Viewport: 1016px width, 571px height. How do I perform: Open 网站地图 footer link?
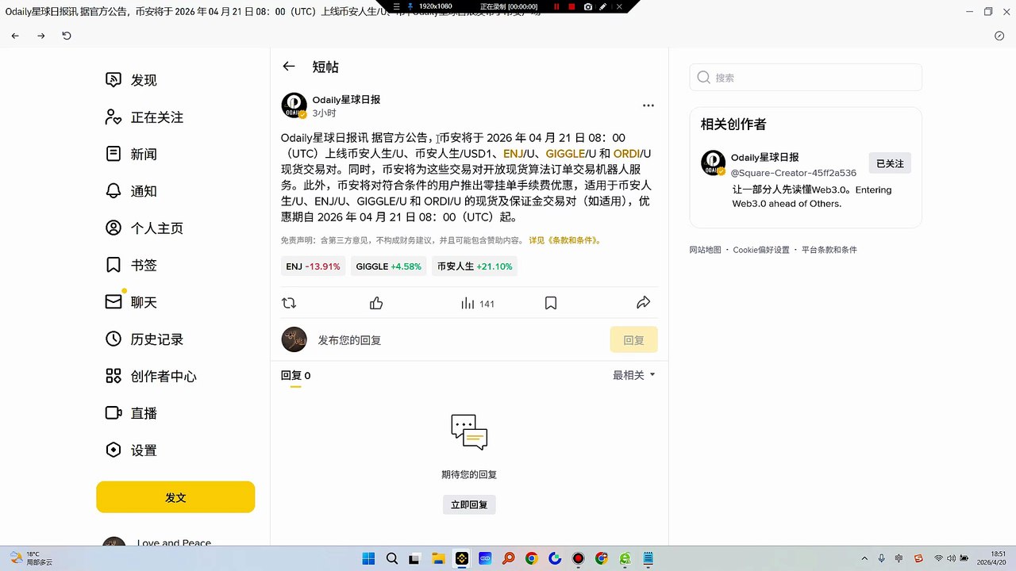[705, 250]
